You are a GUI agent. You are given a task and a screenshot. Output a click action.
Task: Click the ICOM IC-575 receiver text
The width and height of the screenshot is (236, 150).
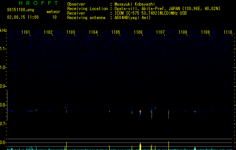[x=150, y=13]
